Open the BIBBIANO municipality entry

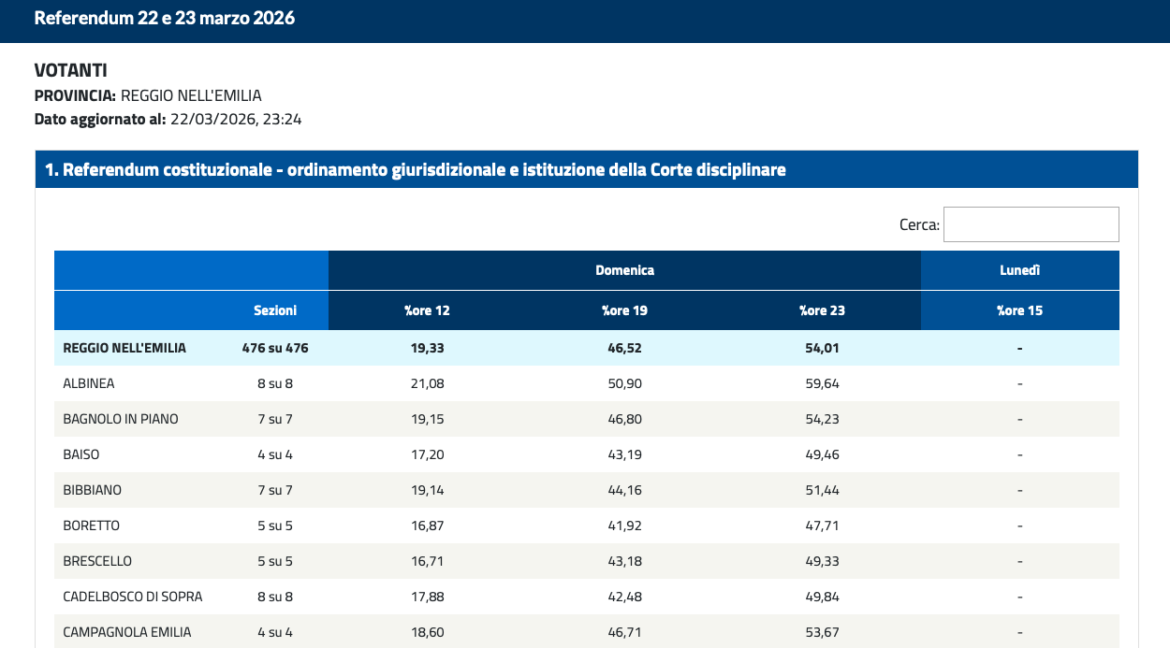coord(92,490)
